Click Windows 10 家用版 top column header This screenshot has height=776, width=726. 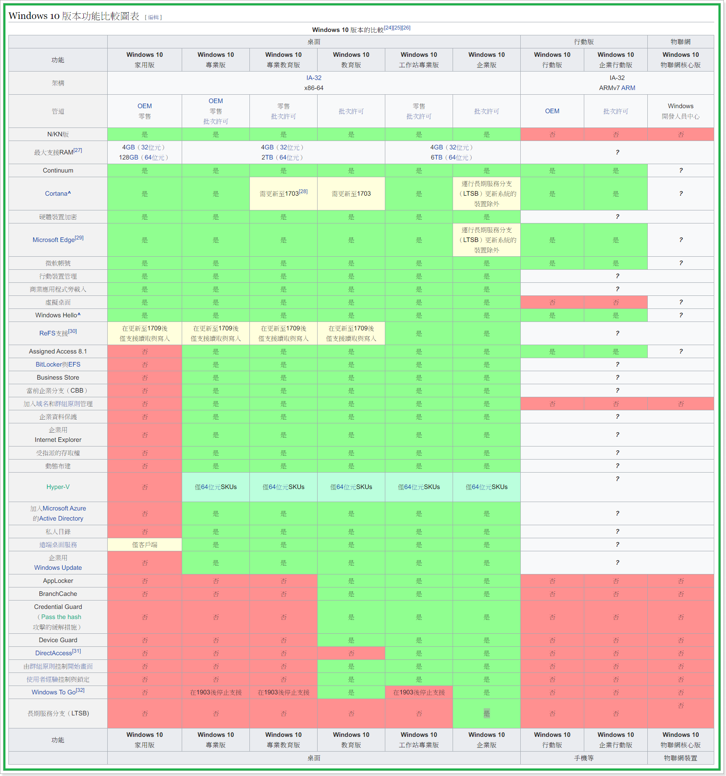145,60
